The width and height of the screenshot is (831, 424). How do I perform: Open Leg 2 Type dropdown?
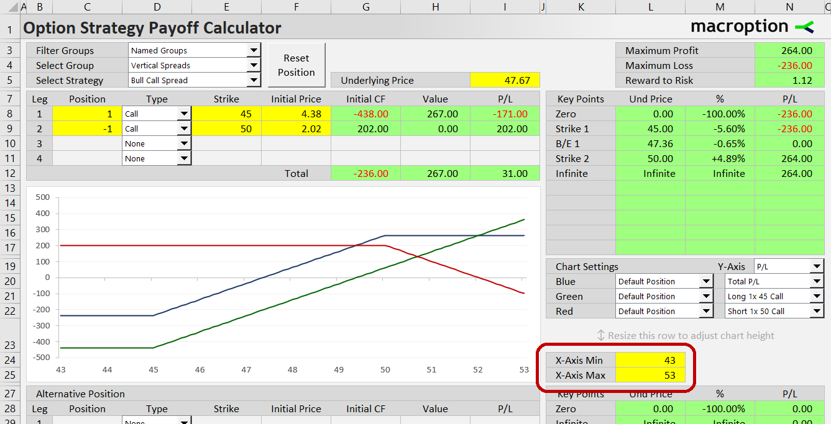184,129
